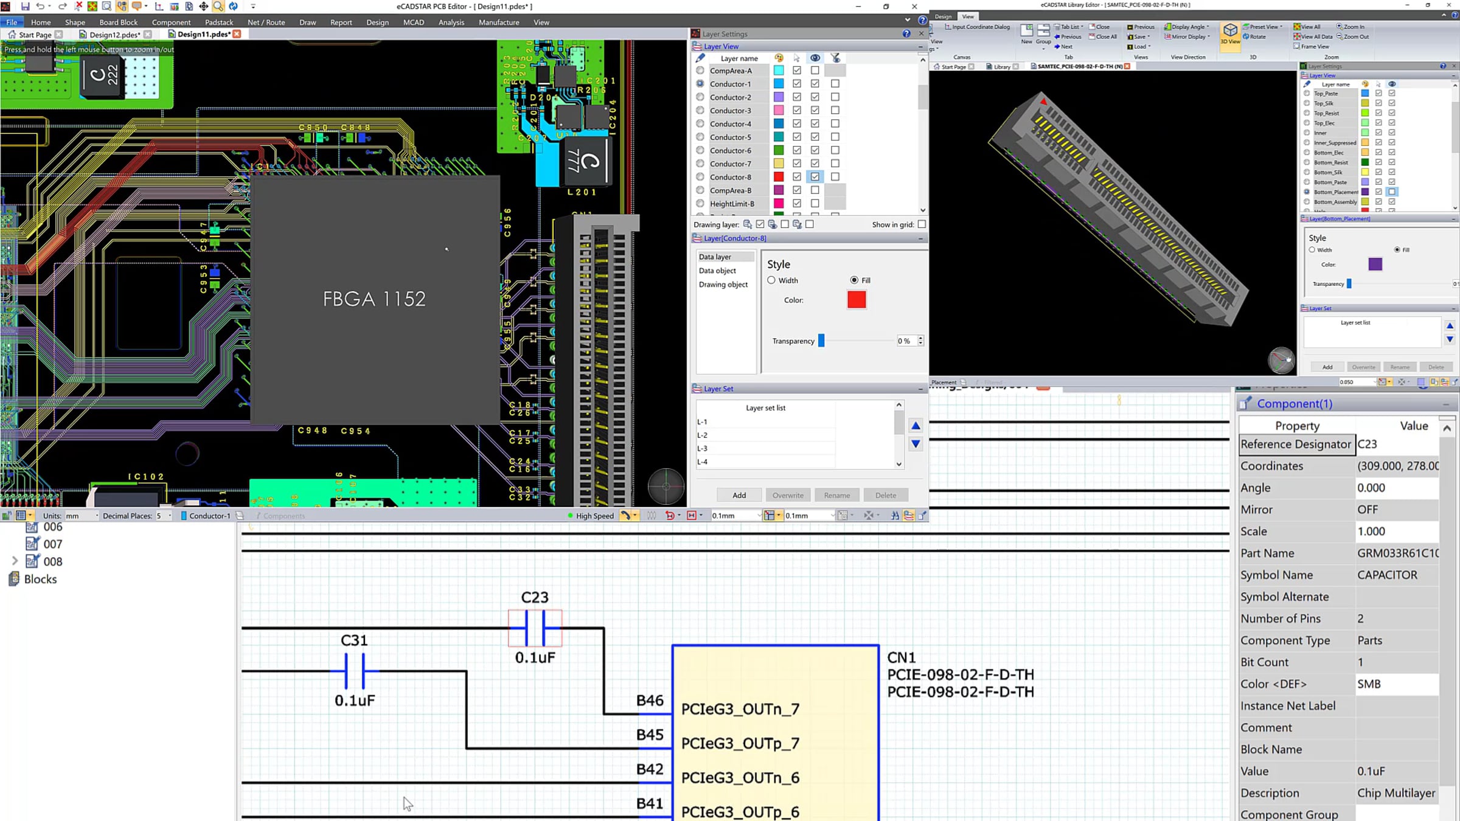This screenshot has height=821, width=1460.
Task: Open PCB Editor help question mark icon
Action: click(x=922, y=20)
